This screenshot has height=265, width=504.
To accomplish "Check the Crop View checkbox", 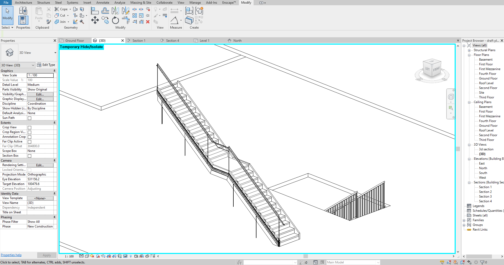I will click(30, 128).
